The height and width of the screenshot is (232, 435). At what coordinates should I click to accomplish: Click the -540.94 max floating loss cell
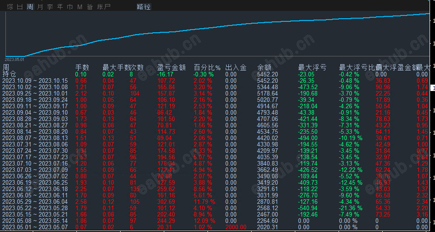[x=308, y=208]
